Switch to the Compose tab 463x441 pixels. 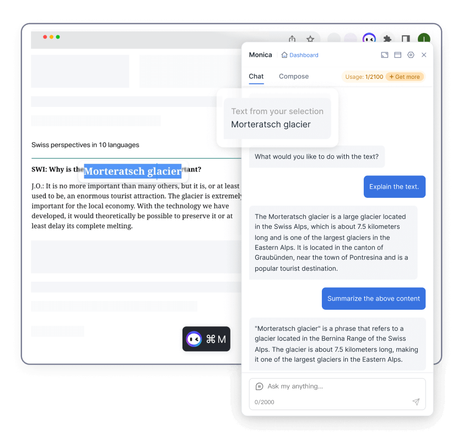(x=293, y=76)
